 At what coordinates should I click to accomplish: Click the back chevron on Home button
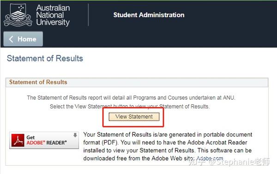click(11, 39)
